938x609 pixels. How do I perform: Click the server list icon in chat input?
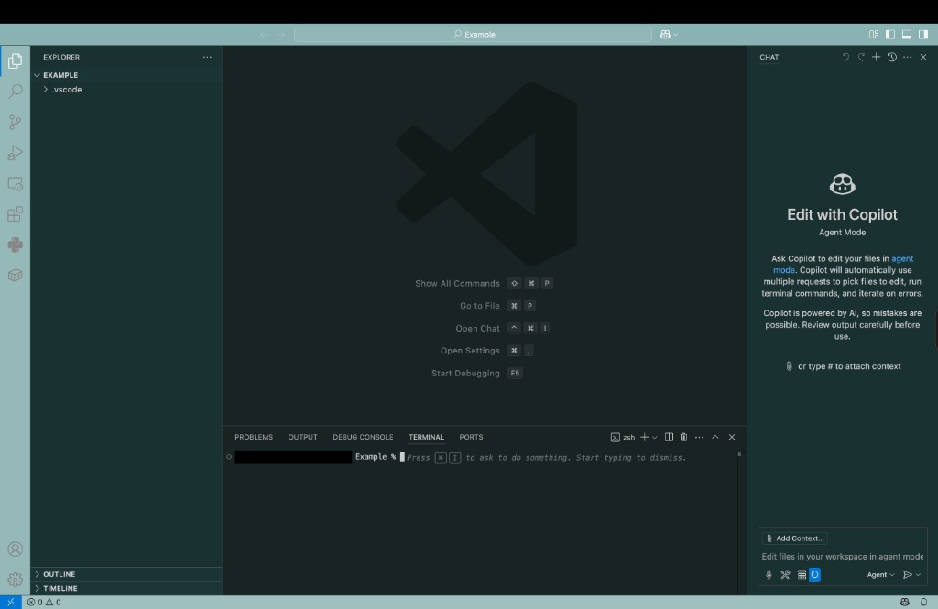tap(802, 574)
